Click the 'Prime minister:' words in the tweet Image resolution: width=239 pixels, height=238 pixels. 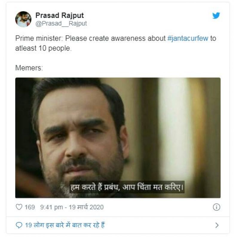tap(39, 39)
